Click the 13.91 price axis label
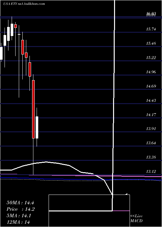Viewport: 162px width, 227px height. [151, 128]
